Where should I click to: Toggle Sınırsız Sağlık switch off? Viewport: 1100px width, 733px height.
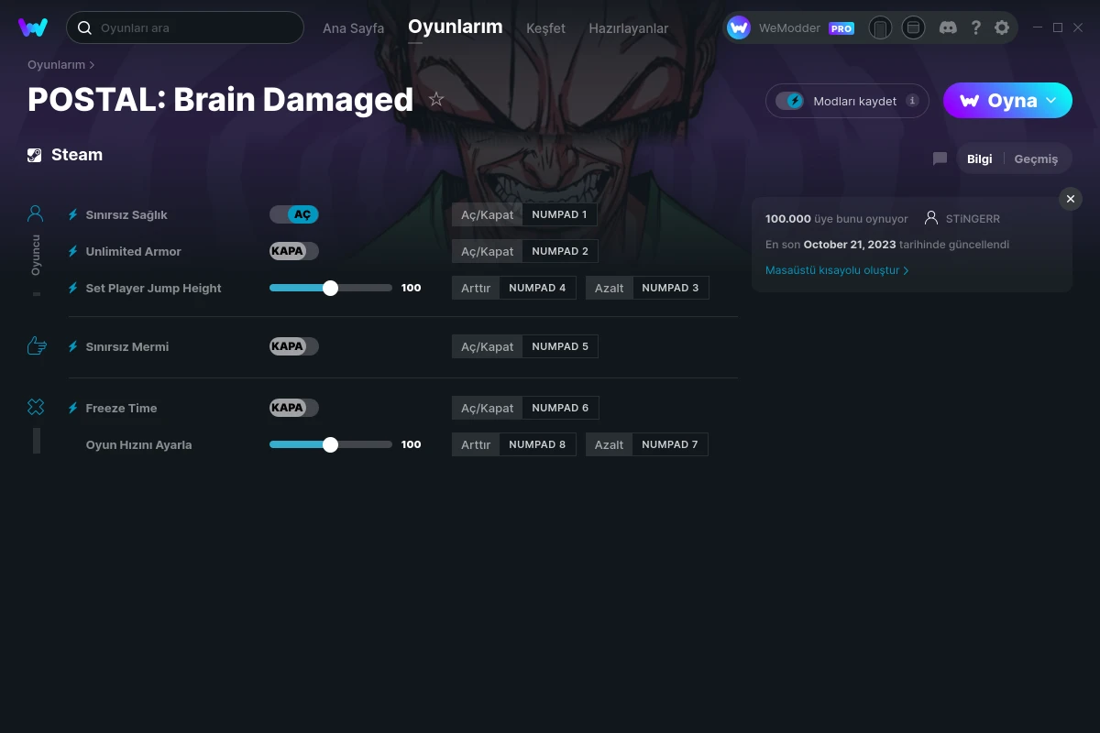tap(294, 214)
